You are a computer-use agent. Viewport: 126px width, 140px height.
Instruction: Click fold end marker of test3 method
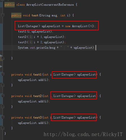tap(3, 128)
